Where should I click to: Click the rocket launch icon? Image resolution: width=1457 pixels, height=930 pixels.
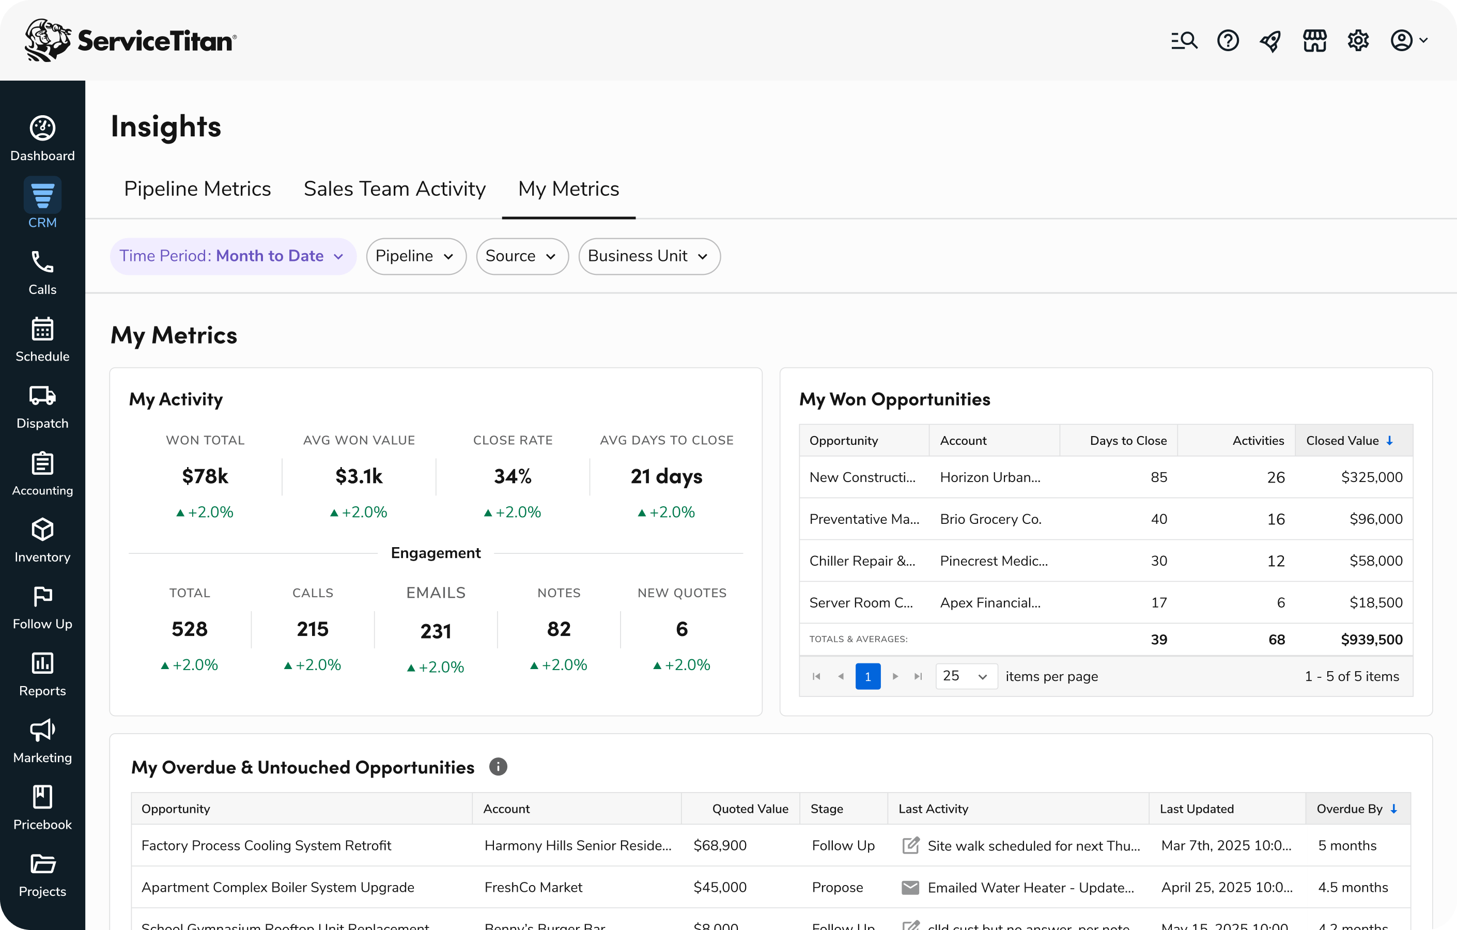[x=1270, y=40]
